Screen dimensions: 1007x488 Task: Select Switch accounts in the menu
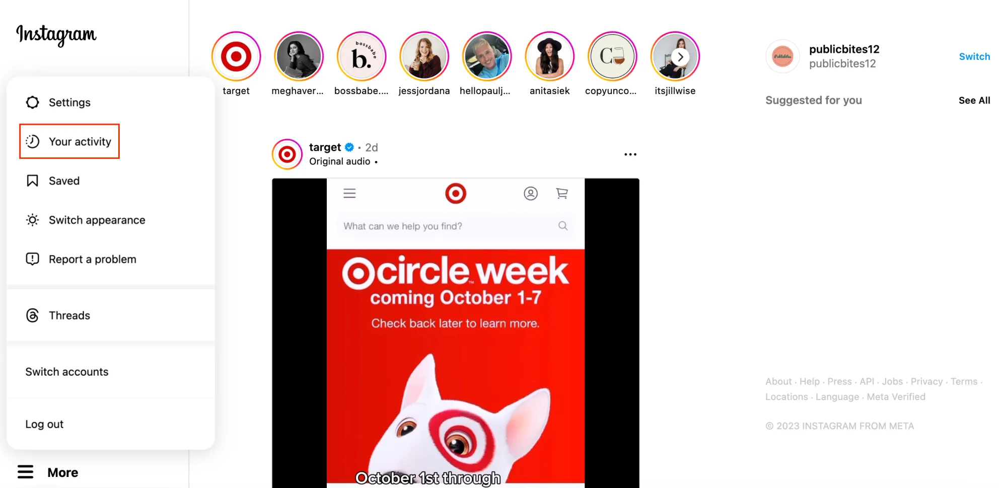click(x=67, y=372)
